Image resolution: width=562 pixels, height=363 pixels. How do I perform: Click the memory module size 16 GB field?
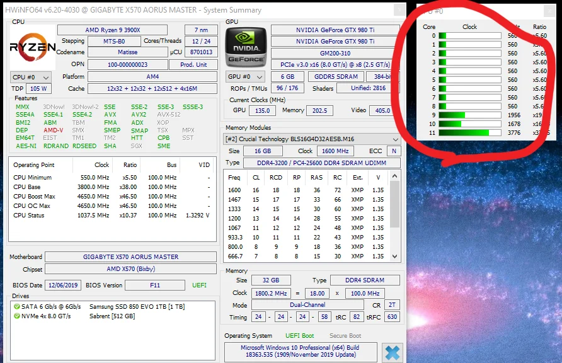pyautogui.click(x=263, y=151)
